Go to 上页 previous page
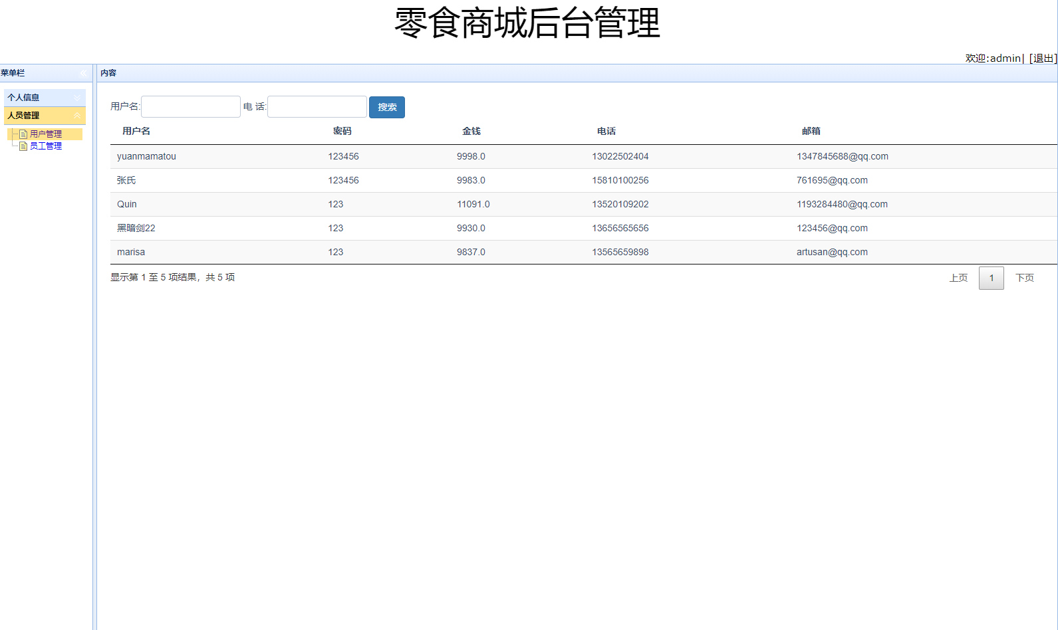Viewport: 1058px width, 630px height. pyautogui.click(x=958, y=278)
